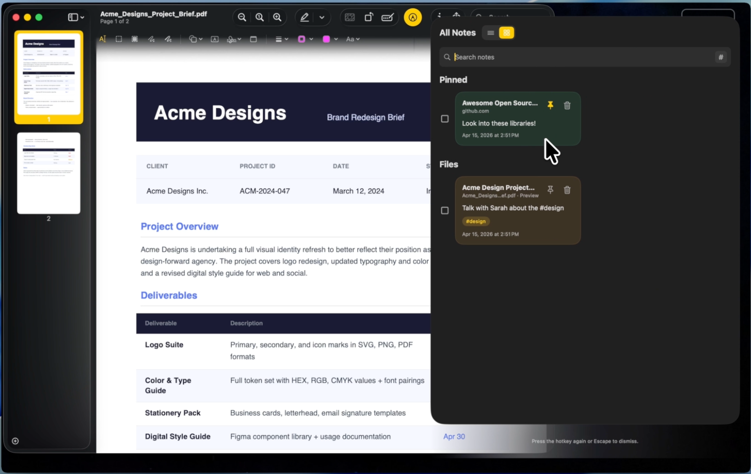Toggle the yellow Markup toolbar button
Viewport: 751px width, 474px height.
[x=412, y=17]
